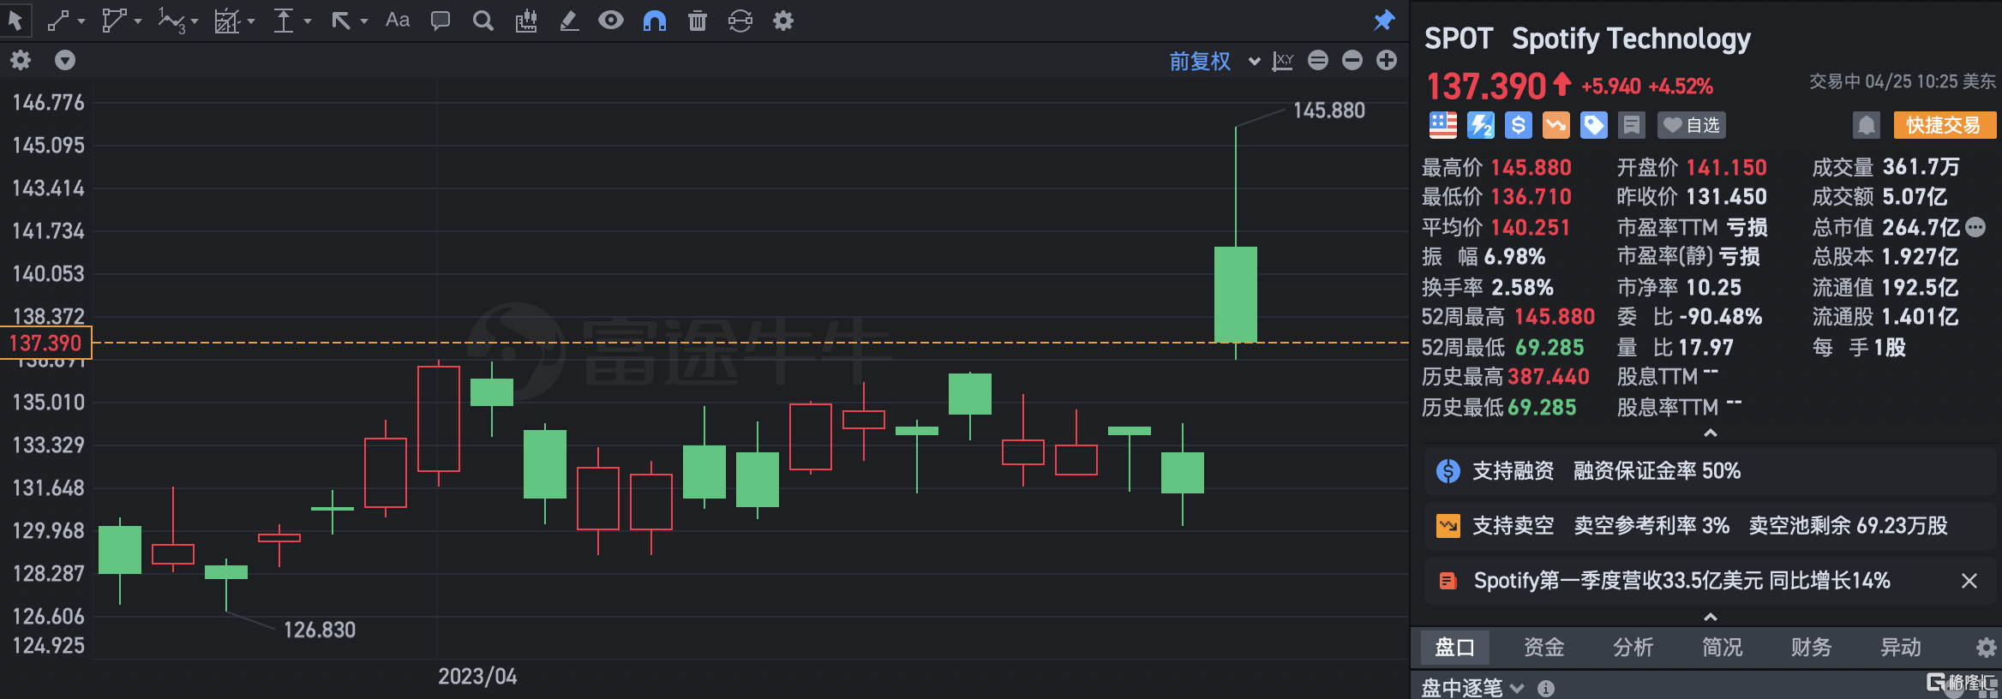Click the 137.390 current price axis marker
This screenshot has height=699, width=2002.
pos(45,344)
